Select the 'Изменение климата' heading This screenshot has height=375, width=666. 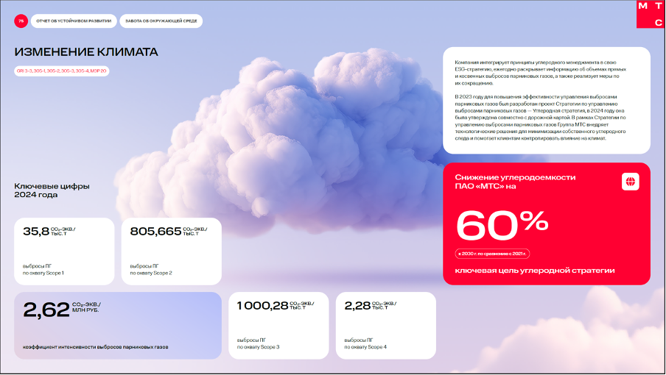pyautogui.click(x=86, y=52)
